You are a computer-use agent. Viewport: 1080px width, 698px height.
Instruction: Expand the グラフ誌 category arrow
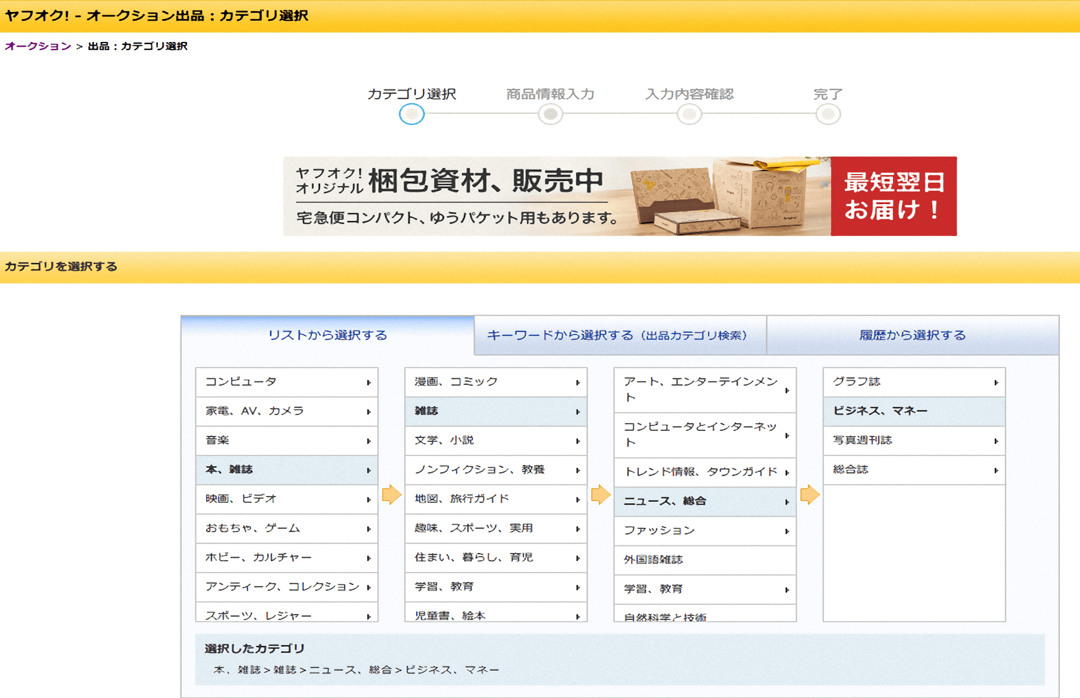click(x=996, y=382)
